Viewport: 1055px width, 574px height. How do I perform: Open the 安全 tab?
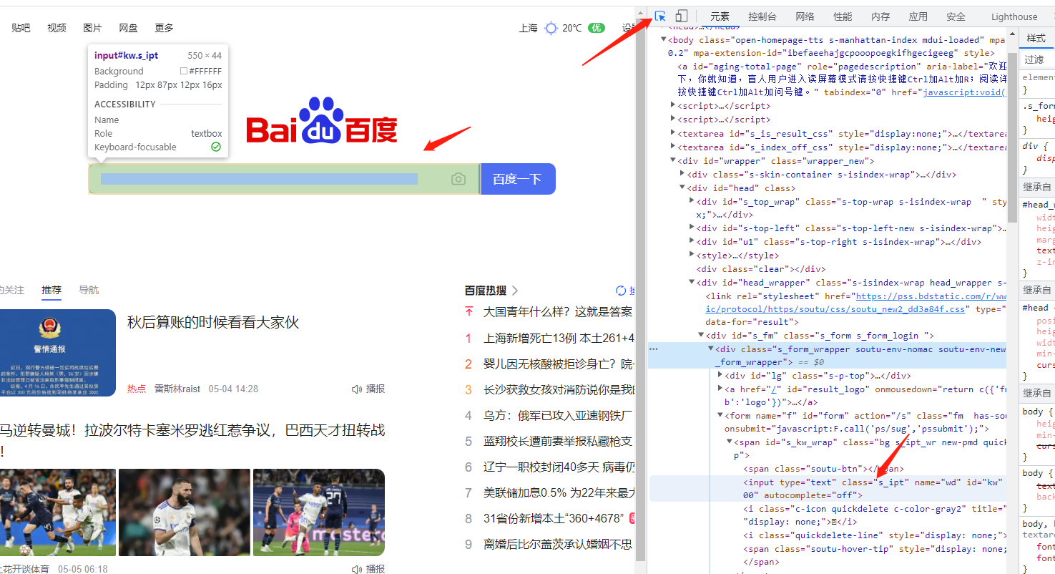point(956,16)
